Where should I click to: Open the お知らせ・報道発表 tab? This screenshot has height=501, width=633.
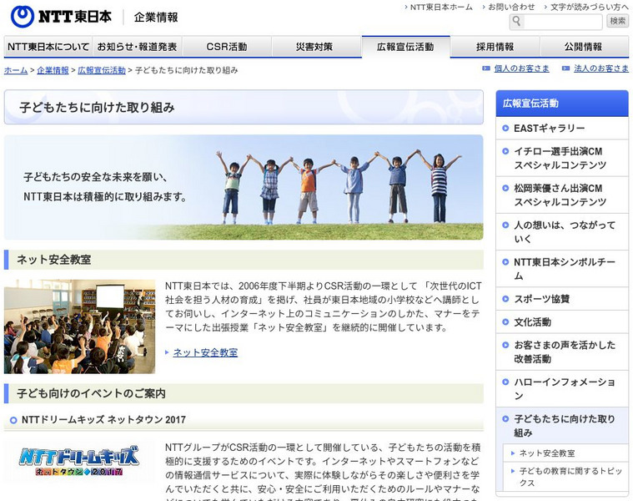(138, 47)
